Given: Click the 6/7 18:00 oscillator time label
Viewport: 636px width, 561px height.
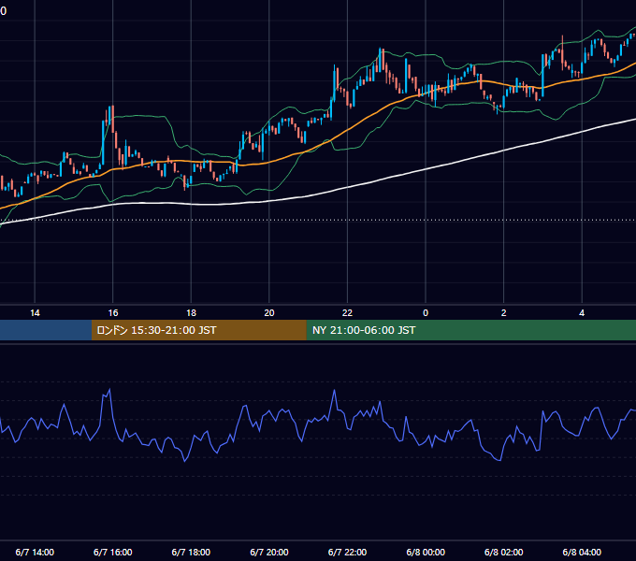Looking at the screenshot, I should tap(191, 552).
